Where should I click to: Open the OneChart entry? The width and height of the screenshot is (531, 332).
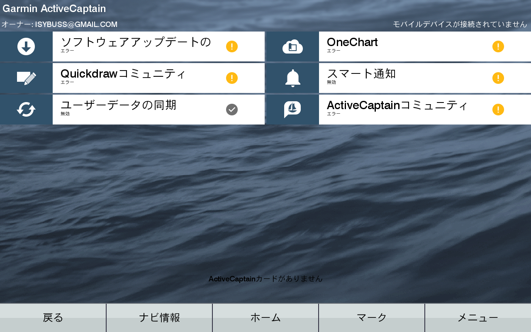(x=399, y=46)
